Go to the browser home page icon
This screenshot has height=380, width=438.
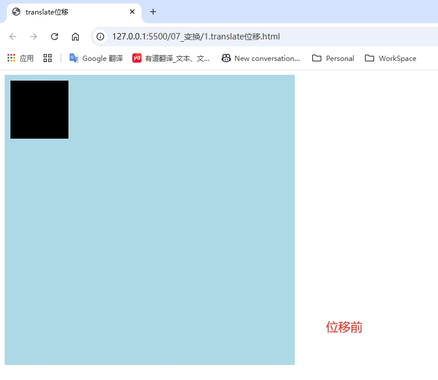[x=75, y=37]
